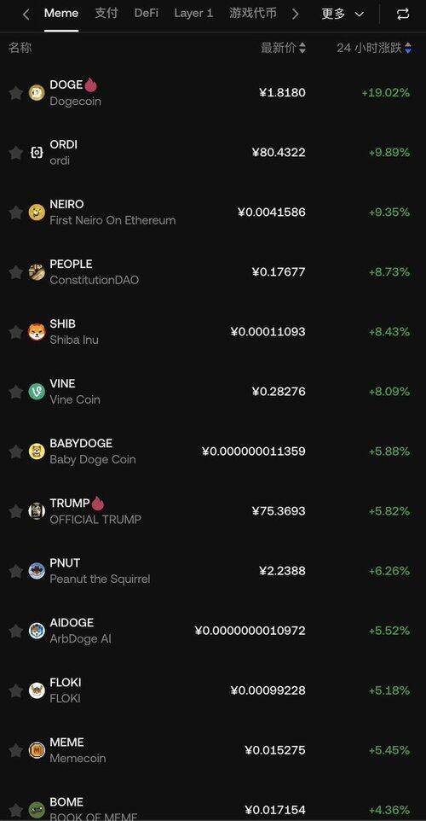The height and width of the screenshot is (821, 426).
Task: Switch to the Layer 1 tab
Action: point(193,14)
